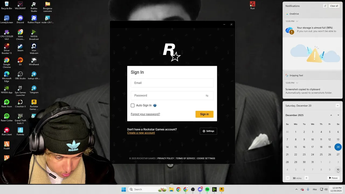Select the Fortnite desktop icon
The width and height of the screenshot is (345, 194).
(x=20, y=132)
